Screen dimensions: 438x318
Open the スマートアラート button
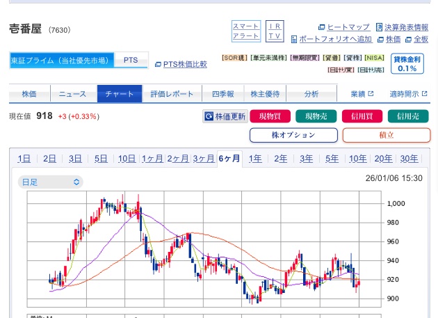(x=246, y=31)
